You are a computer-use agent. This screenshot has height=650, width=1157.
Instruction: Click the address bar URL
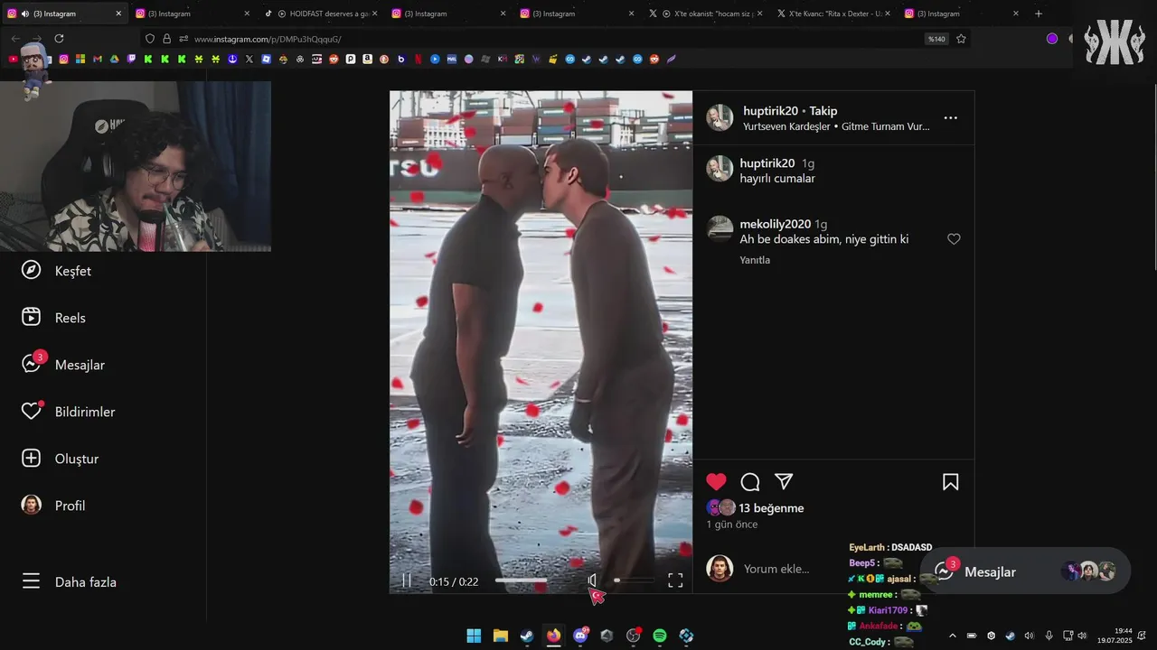coord(268,39)
